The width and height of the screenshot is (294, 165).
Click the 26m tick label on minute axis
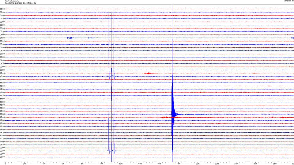click(255, 164)
